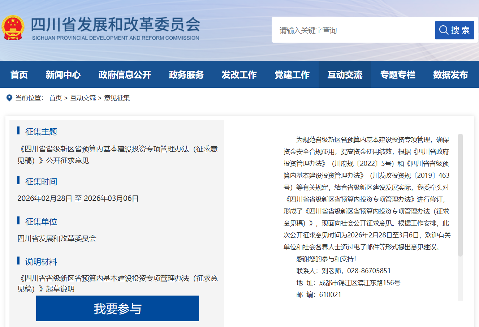This screenshot has width=479, height=327.
Task: Select 政务服务 in the top navigation
Action: pyautogui.click(x=186, y=75)
